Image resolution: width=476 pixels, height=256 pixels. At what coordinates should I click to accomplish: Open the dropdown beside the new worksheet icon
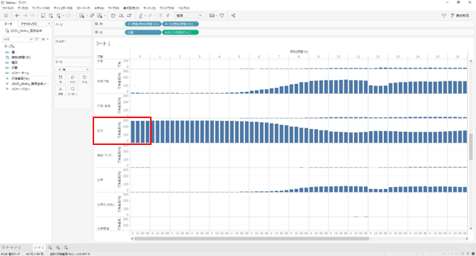click(86, 16)
